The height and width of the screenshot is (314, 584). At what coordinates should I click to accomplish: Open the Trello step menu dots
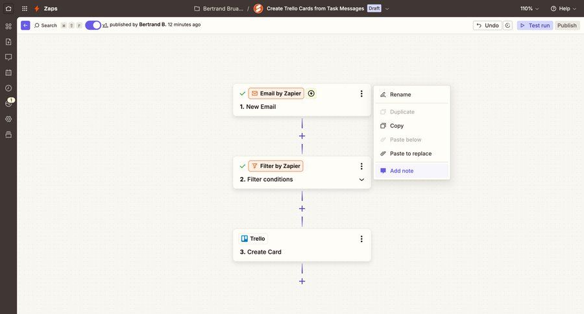click(361, 239)
